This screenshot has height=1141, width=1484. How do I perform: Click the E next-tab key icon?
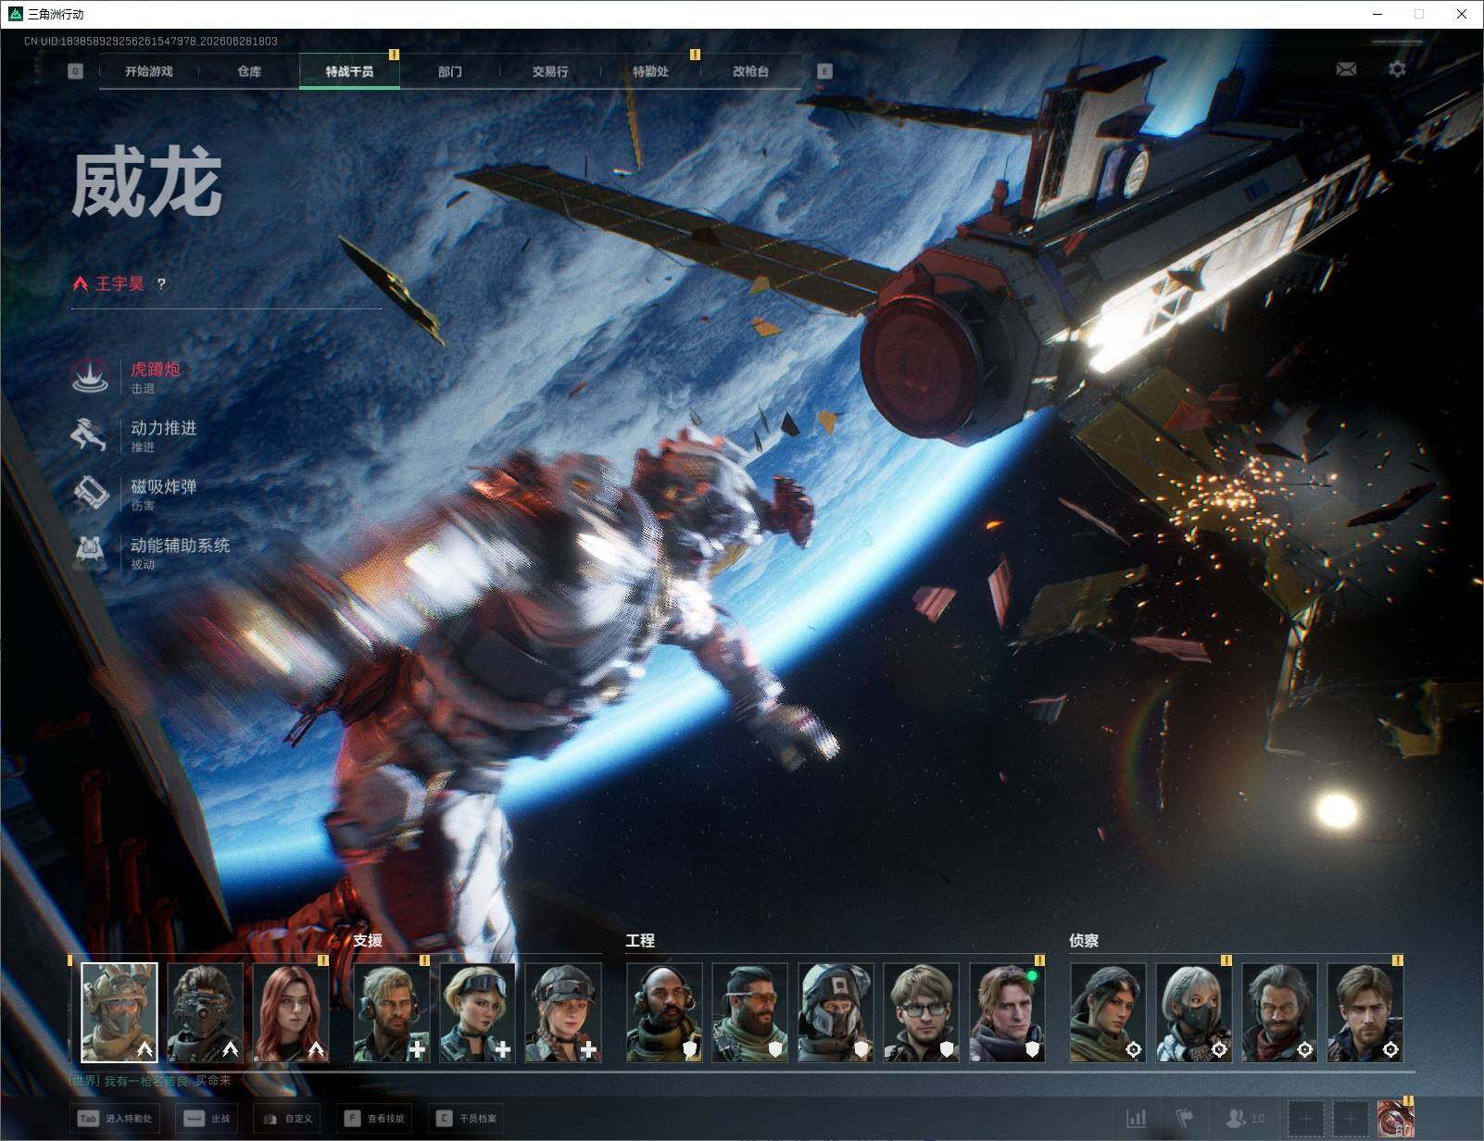(824, 71)
